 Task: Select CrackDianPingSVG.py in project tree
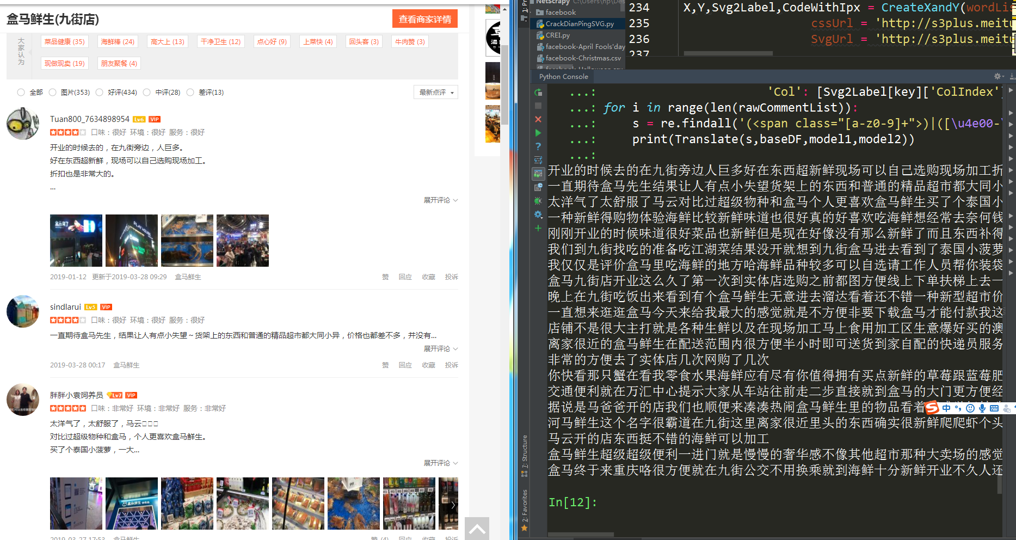coord(580,24)
